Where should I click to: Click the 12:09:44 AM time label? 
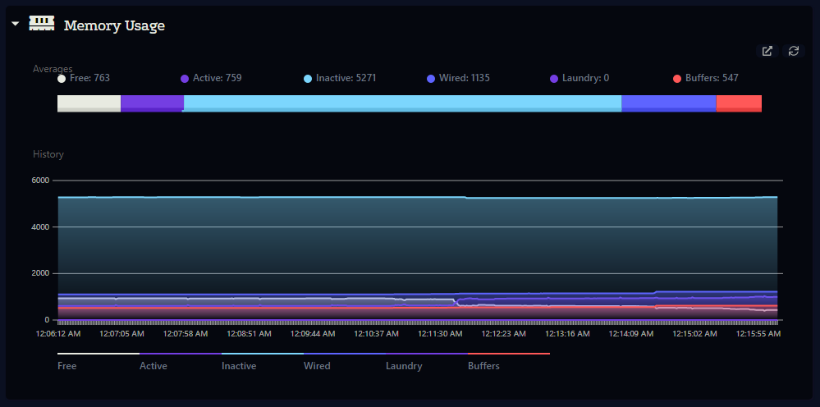(x=313, y=334)
